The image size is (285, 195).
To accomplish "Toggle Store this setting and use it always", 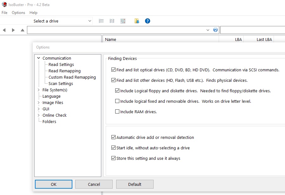I will click(113, 158).
